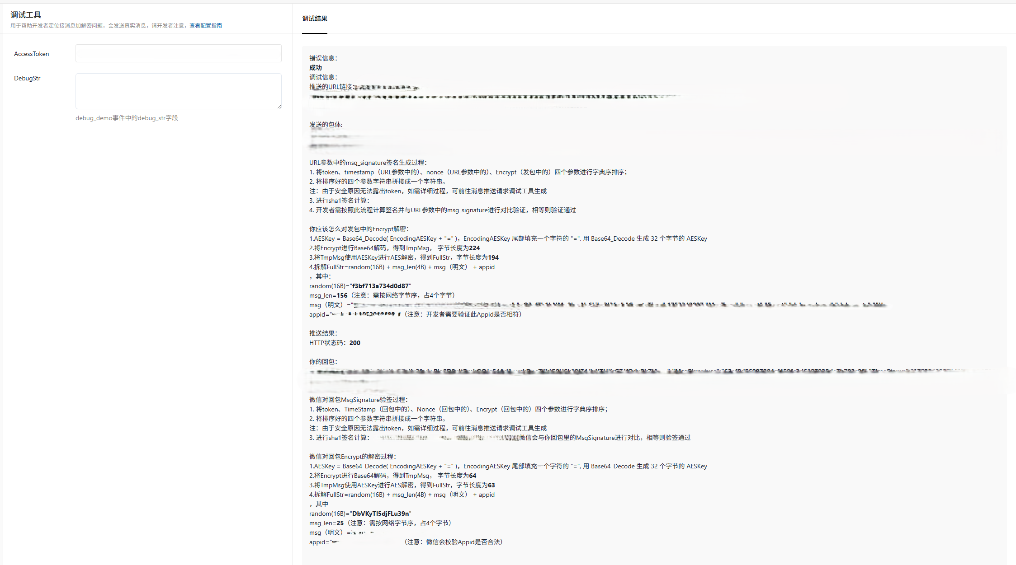The width and height of the screenshot is (1016, 565).
Task: Click the 字节长度为224 text
Action: [458, 248]
